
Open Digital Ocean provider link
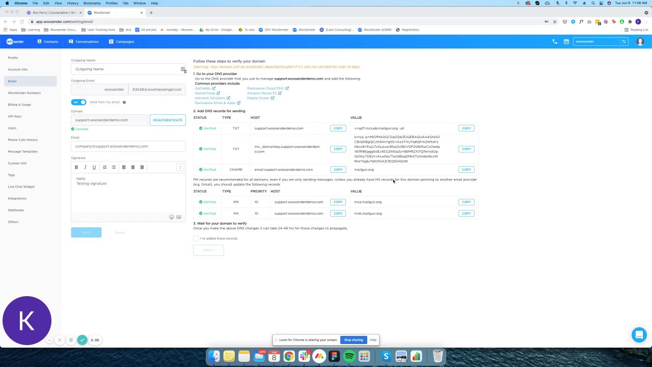pos(261,98)
